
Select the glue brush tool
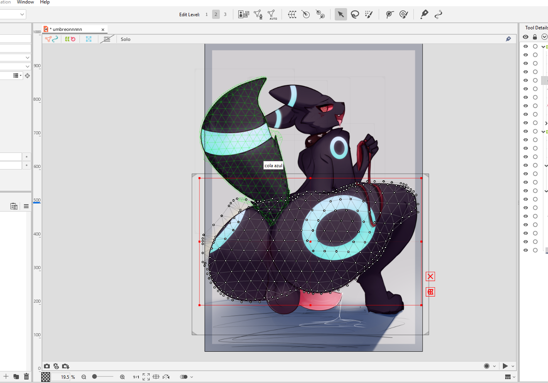403,15
